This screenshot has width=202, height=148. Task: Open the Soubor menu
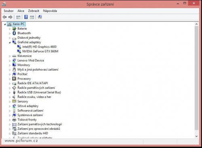[x=8, y=11]
